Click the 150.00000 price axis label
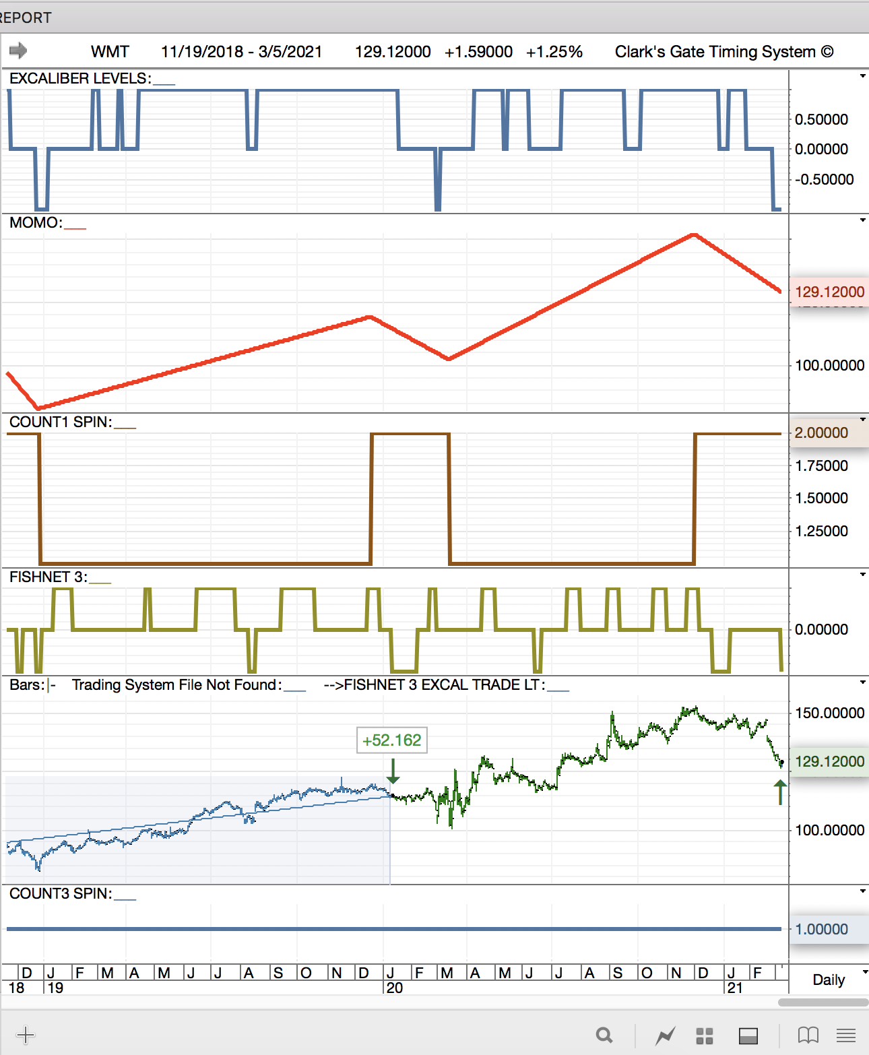This screenshot has width=869, height=1055. click(x=829, y=713)
